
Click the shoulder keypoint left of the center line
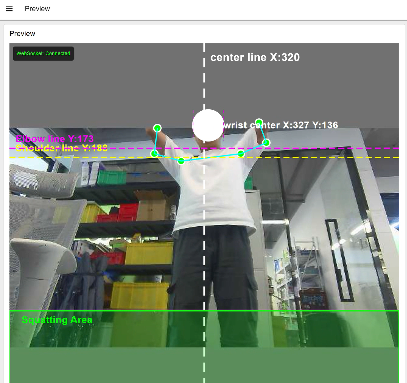click(x=181, y=161)
